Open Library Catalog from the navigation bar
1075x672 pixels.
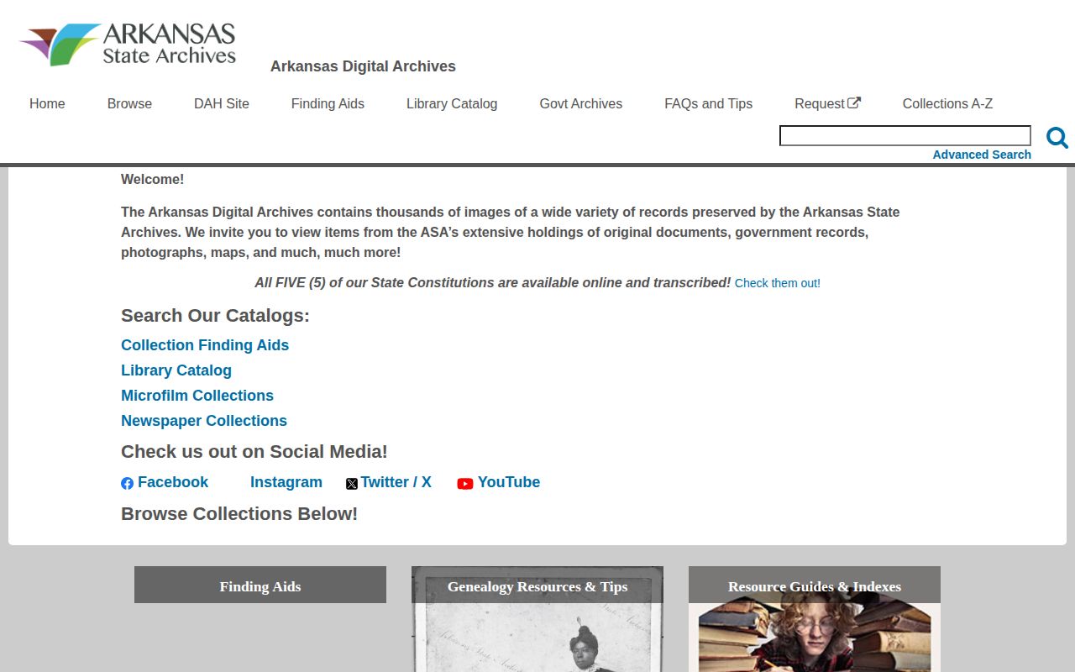pyautogui.click(x=452, y=103)
